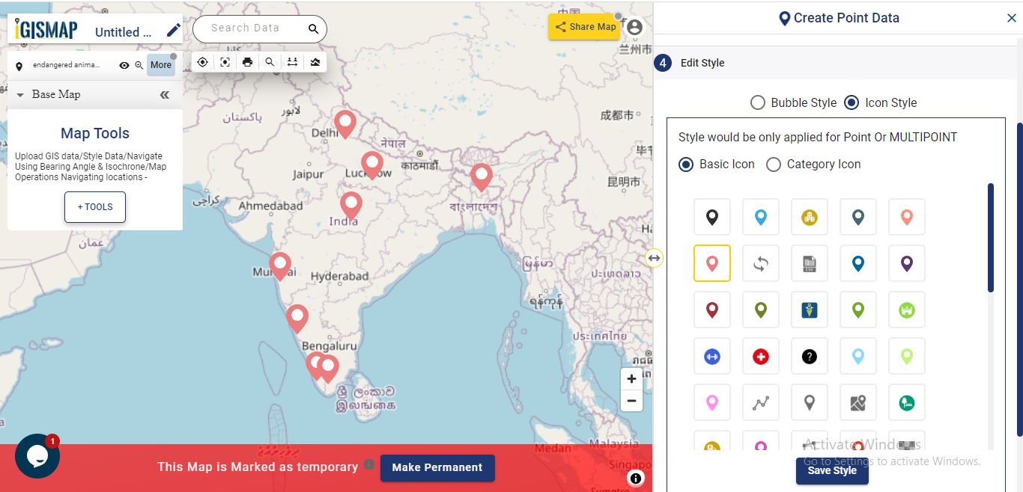Click the basemap style icon on toolbar
Screen dimensions: 1023x492
coord(315,62)
